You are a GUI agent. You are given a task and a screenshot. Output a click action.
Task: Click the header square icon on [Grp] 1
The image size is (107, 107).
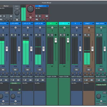[x=93, y=24]
